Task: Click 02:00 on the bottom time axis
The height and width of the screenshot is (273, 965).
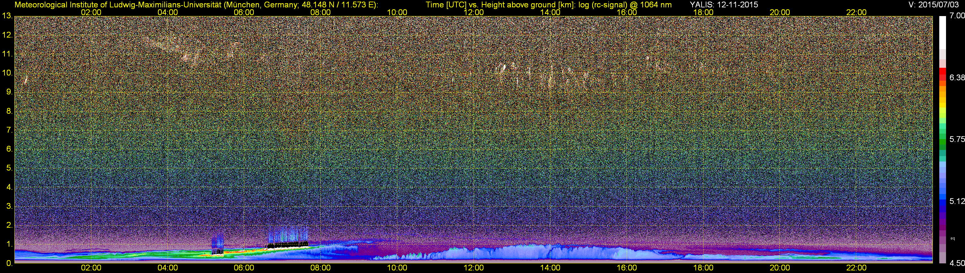Action: click(x=91, y=268)
